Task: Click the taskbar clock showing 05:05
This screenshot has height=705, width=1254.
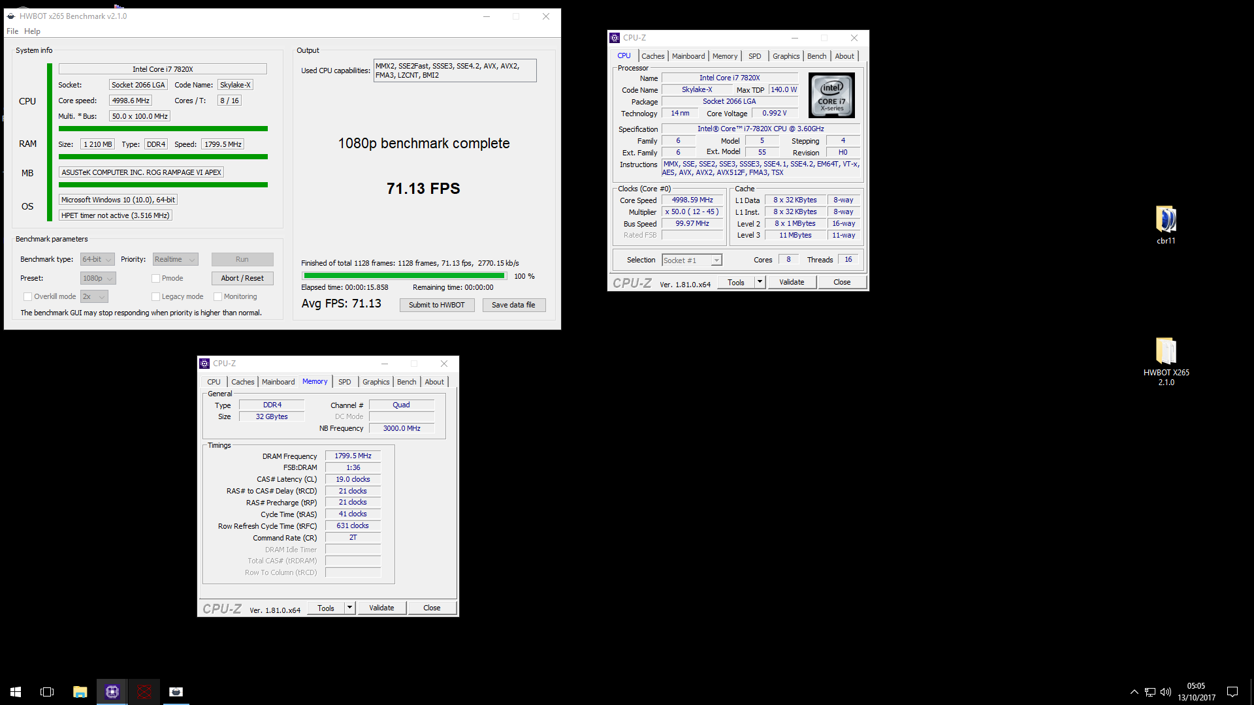Action: click(1196, 691)
